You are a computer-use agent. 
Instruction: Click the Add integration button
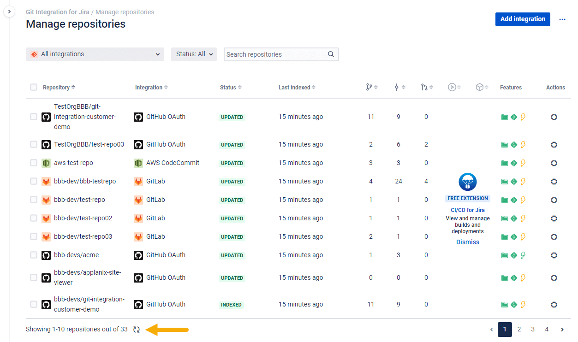coord(523,19)
